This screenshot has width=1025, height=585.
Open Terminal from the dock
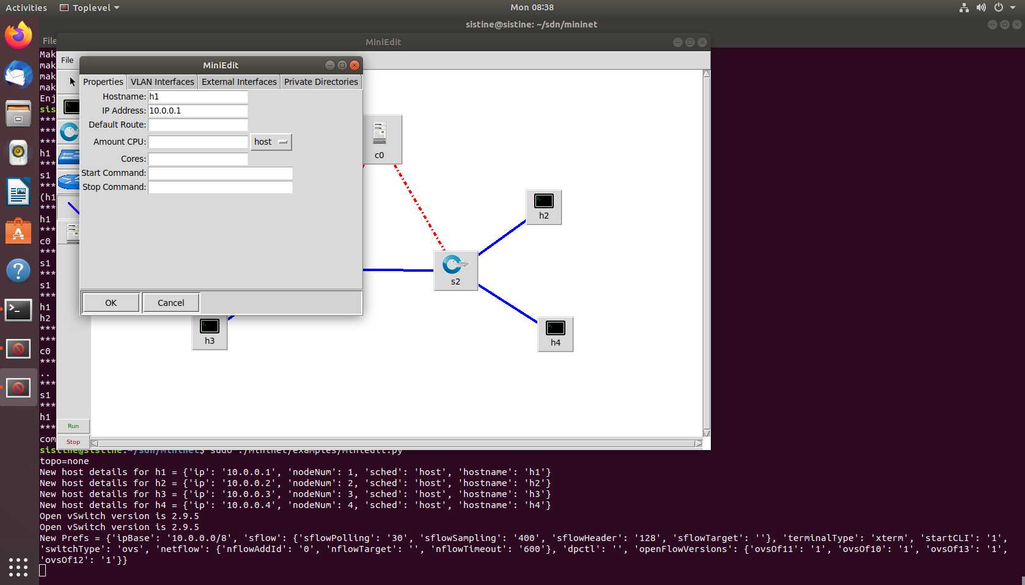(x=18, y=310)
